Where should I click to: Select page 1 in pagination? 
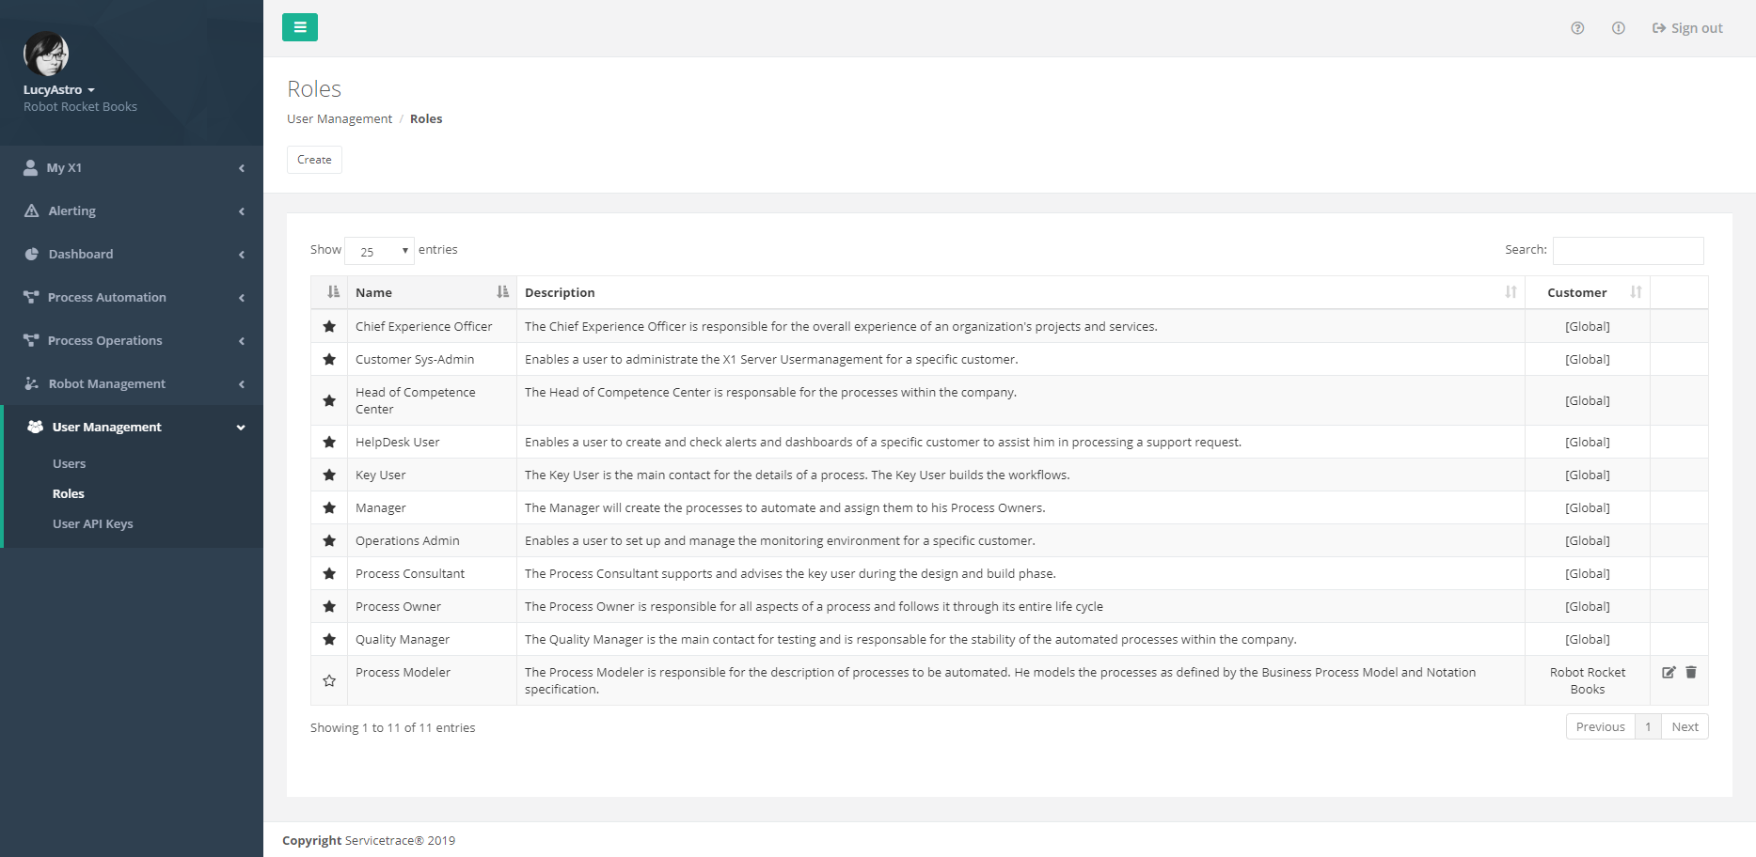tap(1648, 726)
